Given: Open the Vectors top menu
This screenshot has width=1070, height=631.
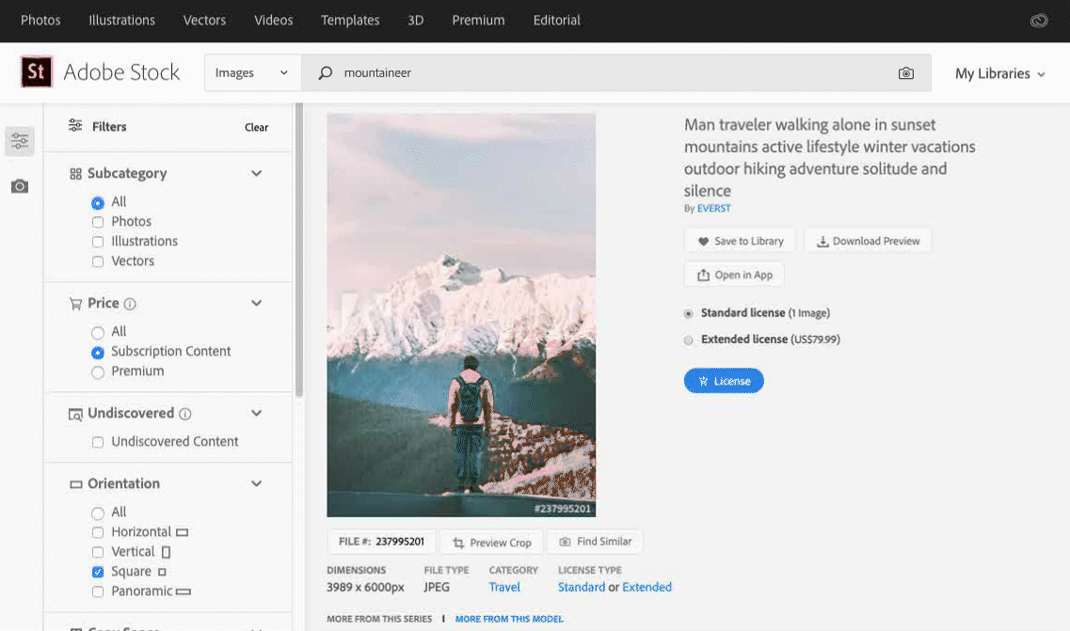Looking at the screenshot, I should pyautogui.click(x=204, y=21).
